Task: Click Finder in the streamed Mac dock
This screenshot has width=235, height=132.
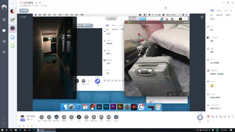Action: coord(64,107)
